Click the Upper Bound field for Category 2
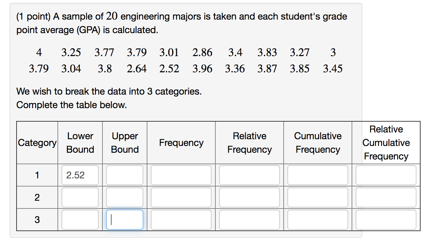Screen dimensions: 428x248 pyautogui.click(x=124, y=197)
